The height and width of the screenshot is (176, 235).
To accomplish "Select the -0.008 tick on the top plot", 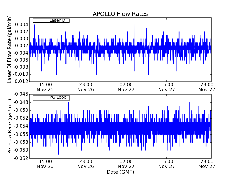I will point(21,67).
